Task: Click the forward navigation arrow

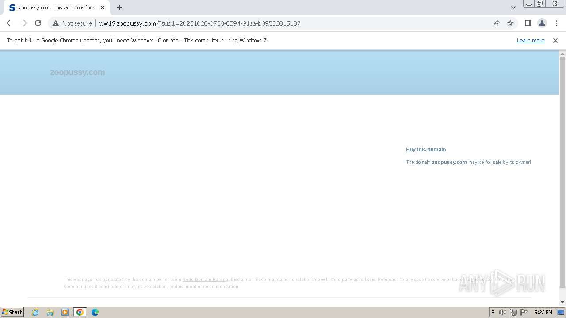Action: pos(24,23)
